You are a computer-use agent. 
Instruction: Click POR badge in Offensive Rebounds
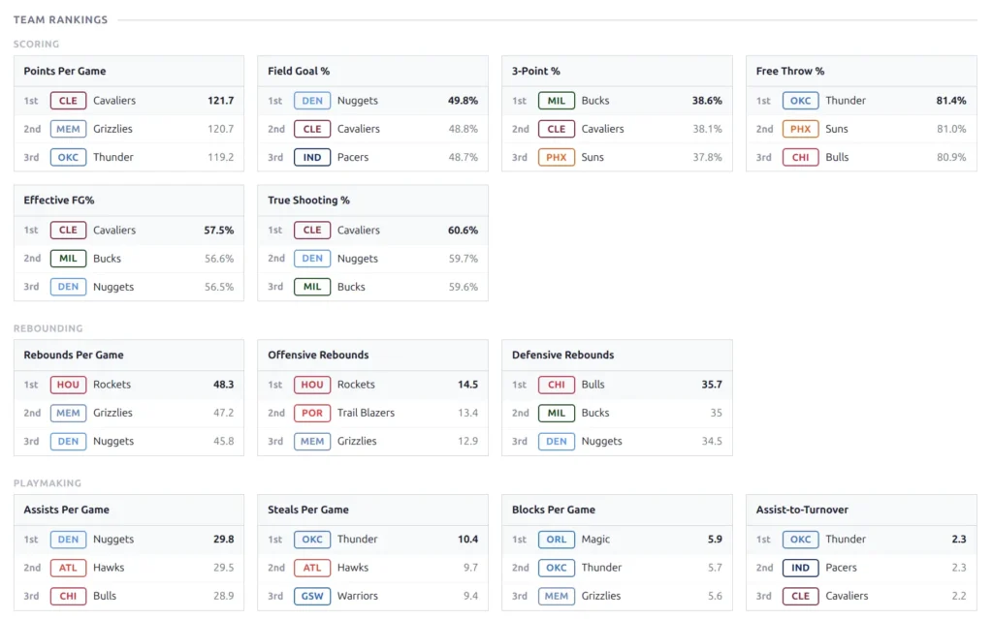click(312, 413)
